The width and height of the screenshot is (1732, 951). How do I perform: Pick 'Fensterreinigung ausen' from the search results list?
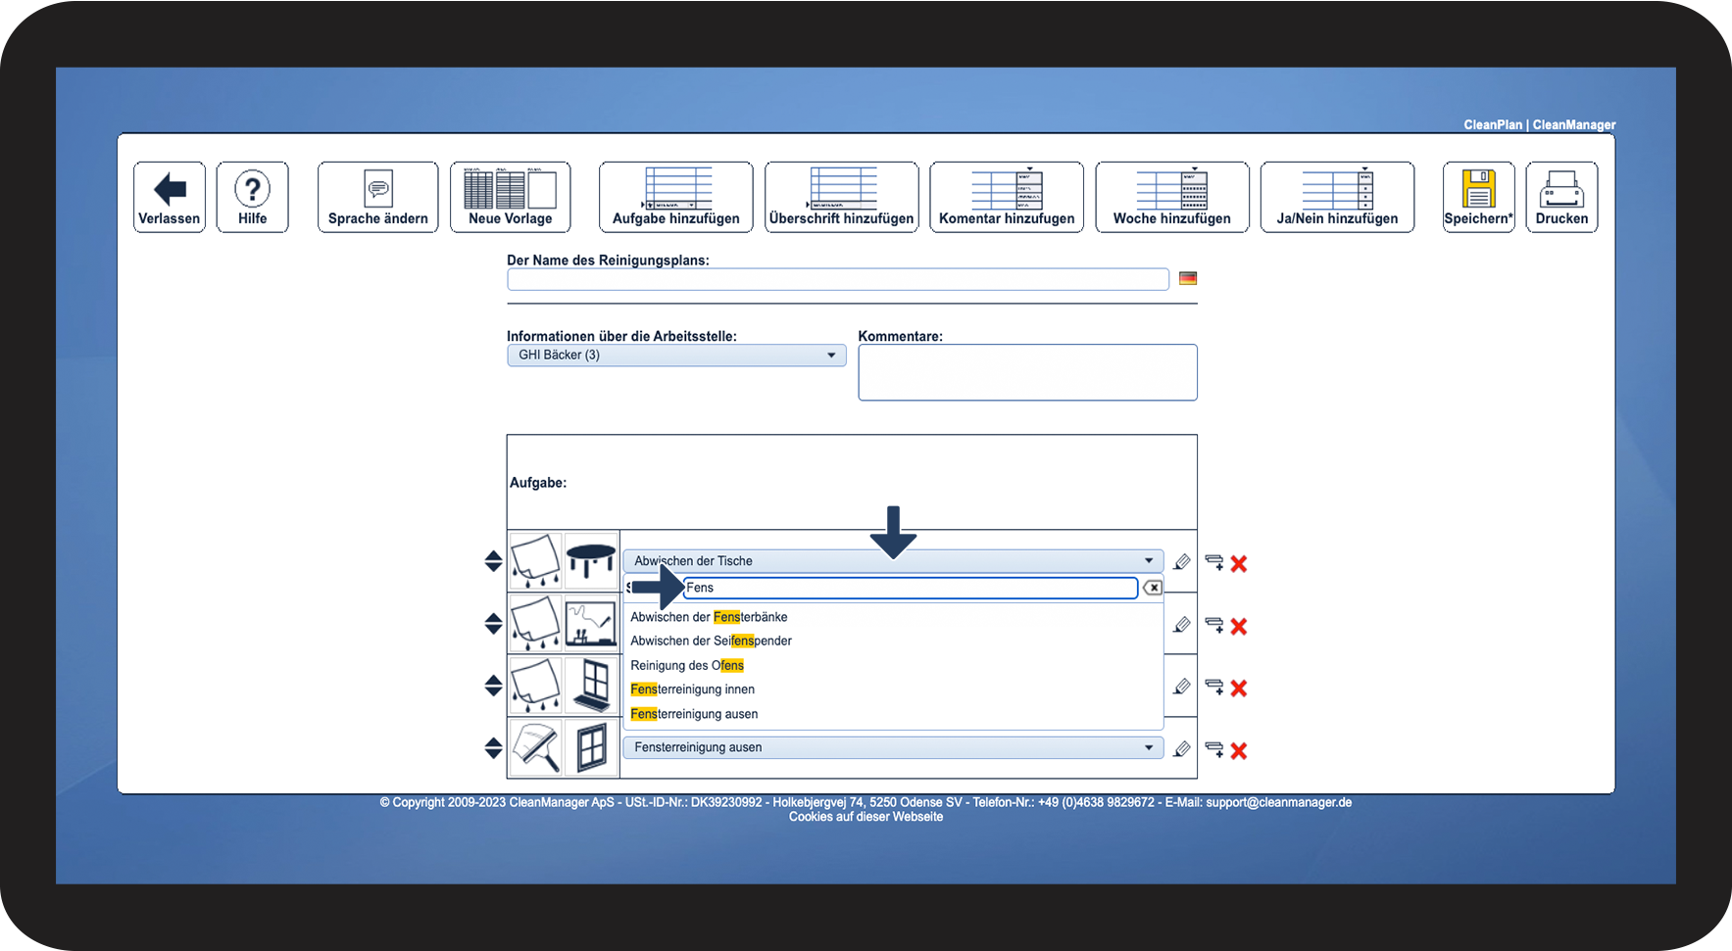(x=694, y=714)
